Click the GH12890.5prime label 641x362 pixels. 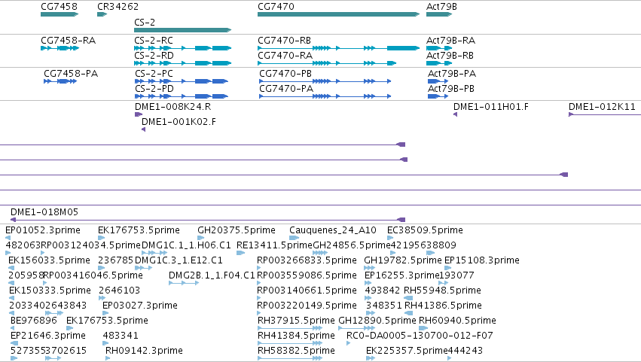pyautogui.click(x=377, y=321)
